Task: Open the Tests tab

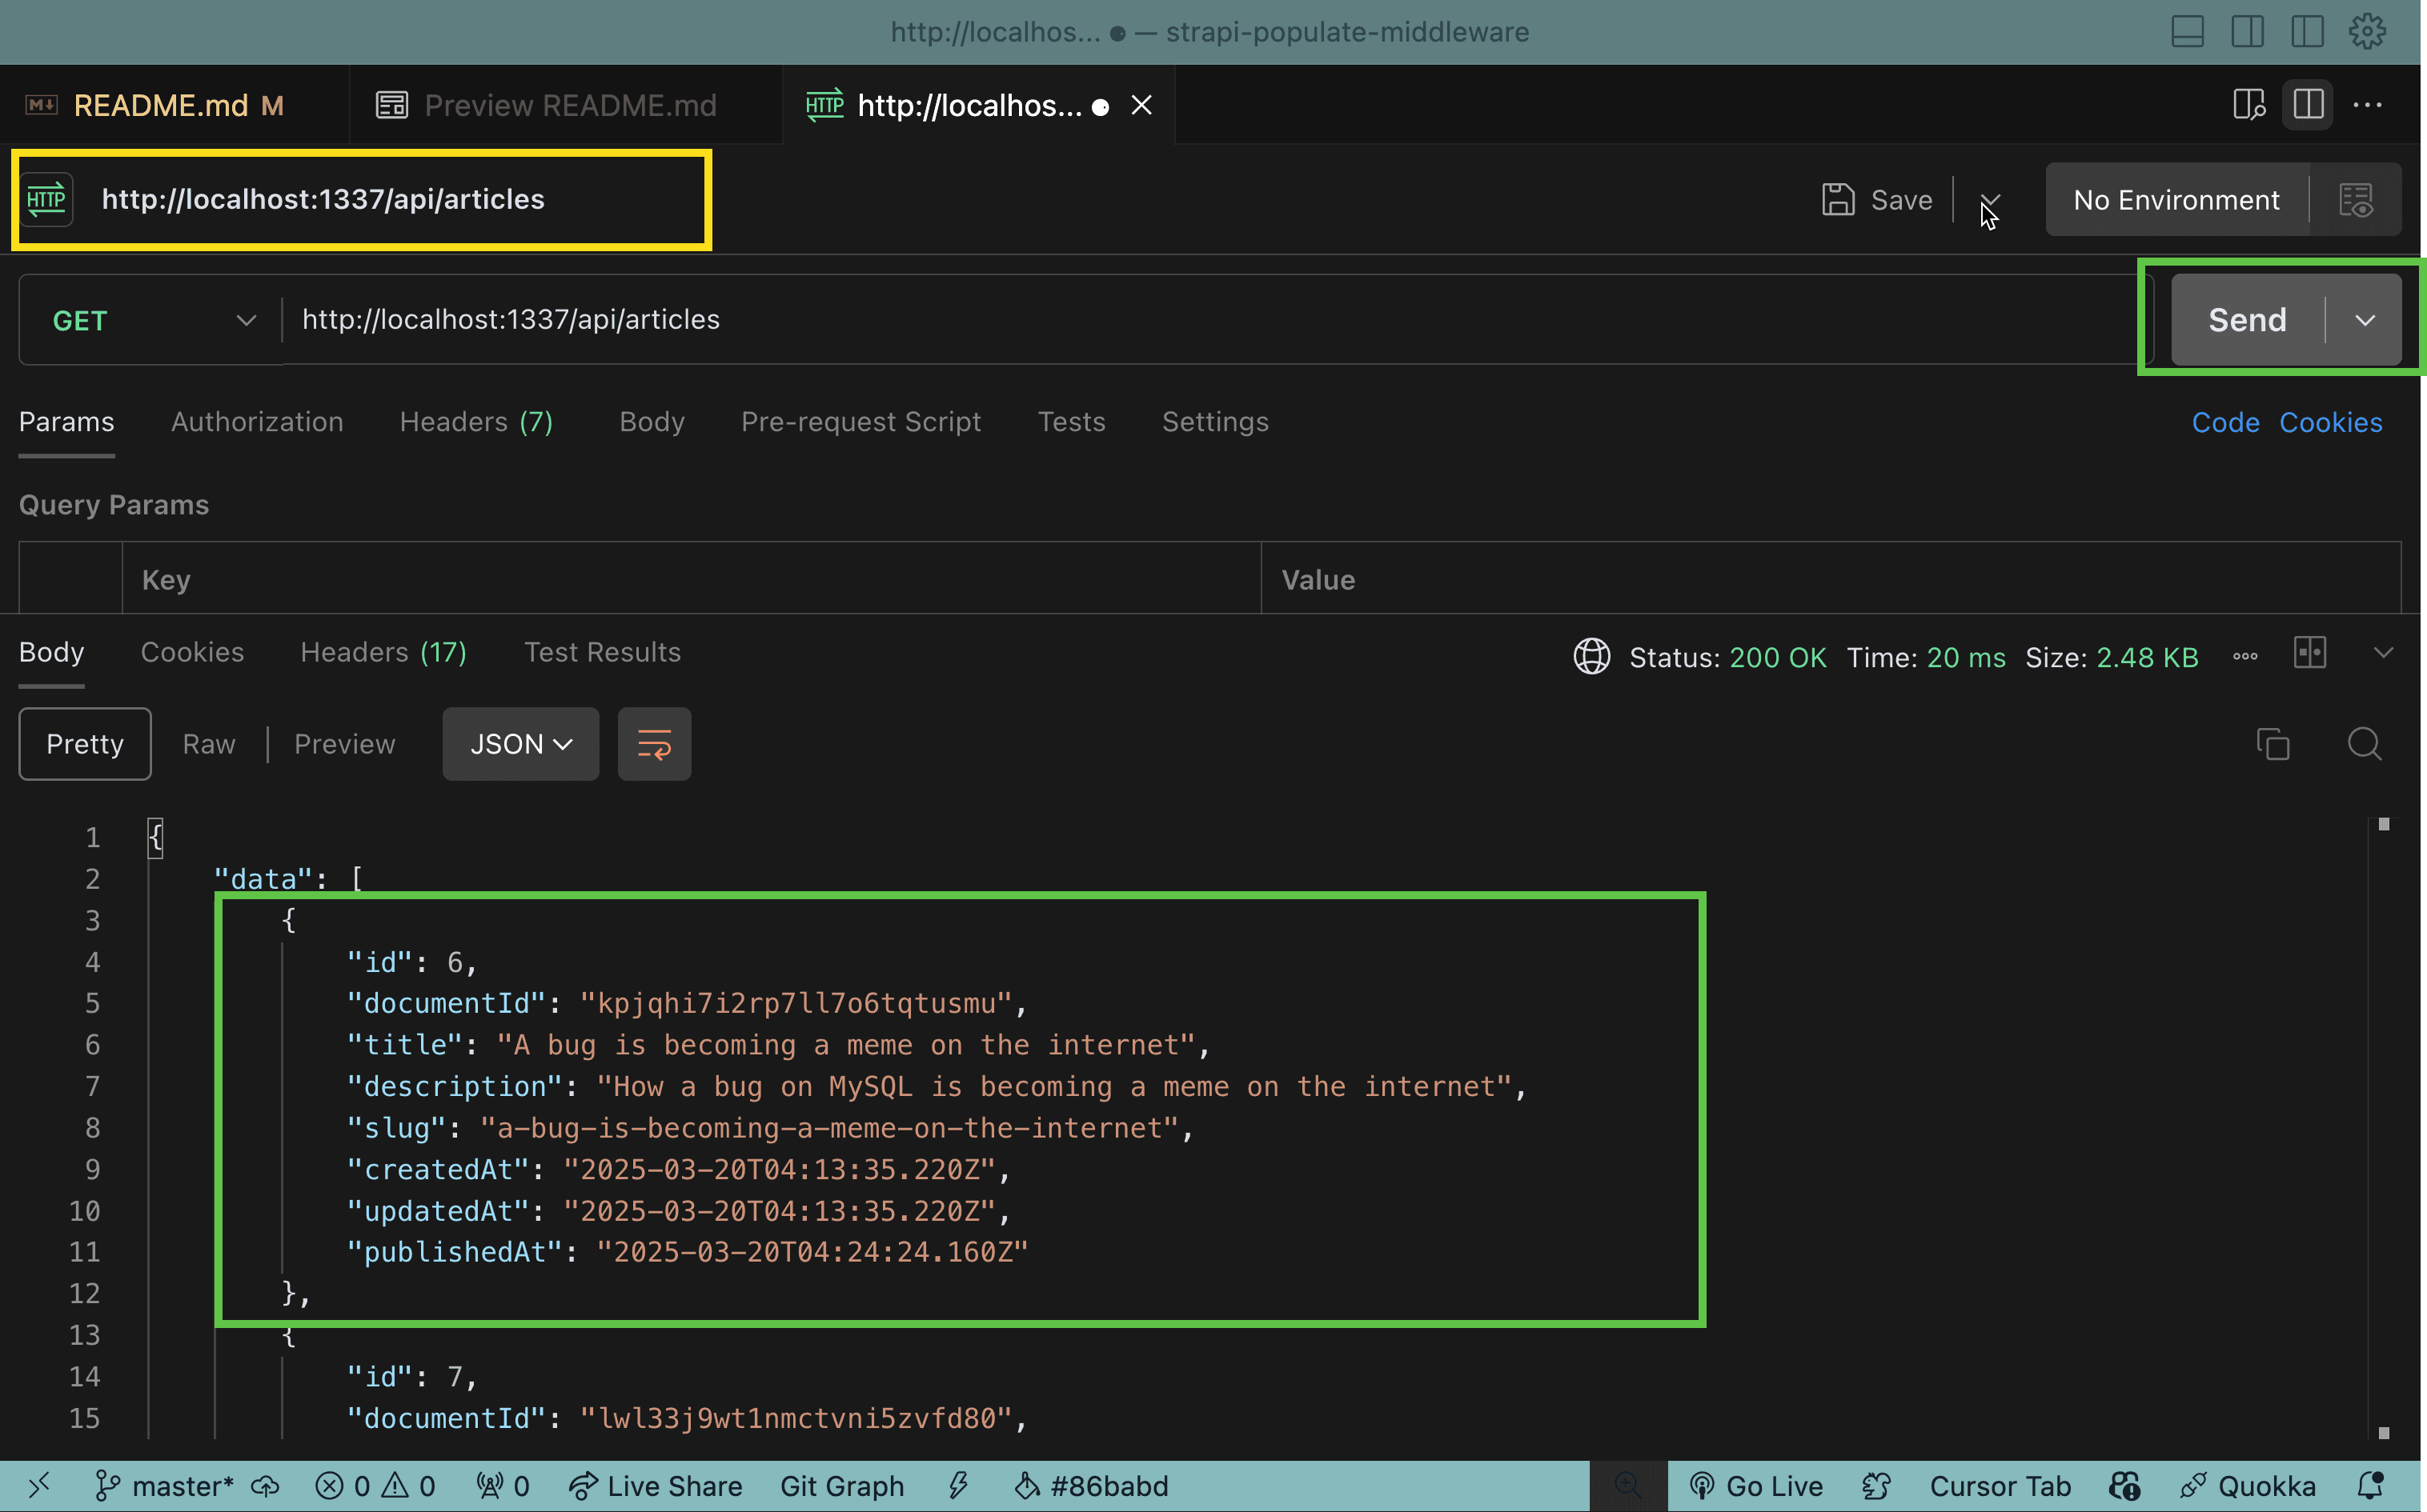Action: point(1072,422)
